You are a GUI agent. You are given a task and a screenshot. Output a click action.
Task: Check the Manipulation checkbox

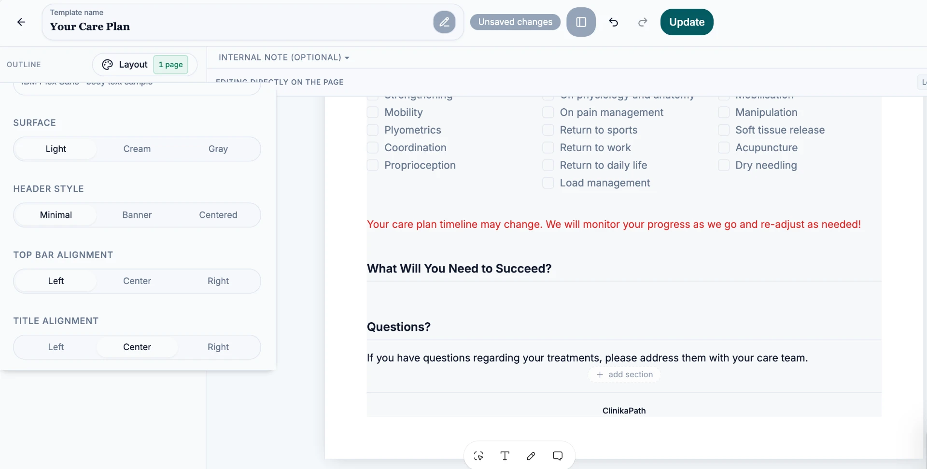[x=724, y=113]
